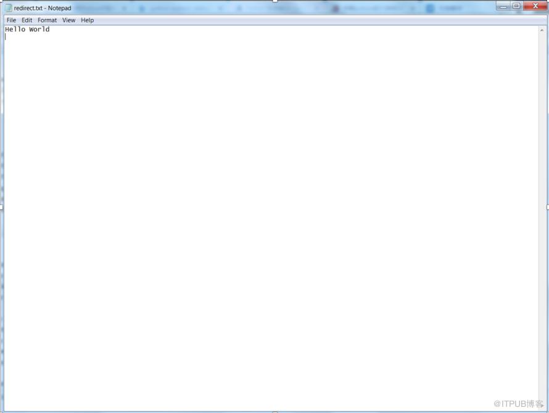This screenshot has width=549, height=413.
Task: Open the Help menu
Action: point(87,20)
